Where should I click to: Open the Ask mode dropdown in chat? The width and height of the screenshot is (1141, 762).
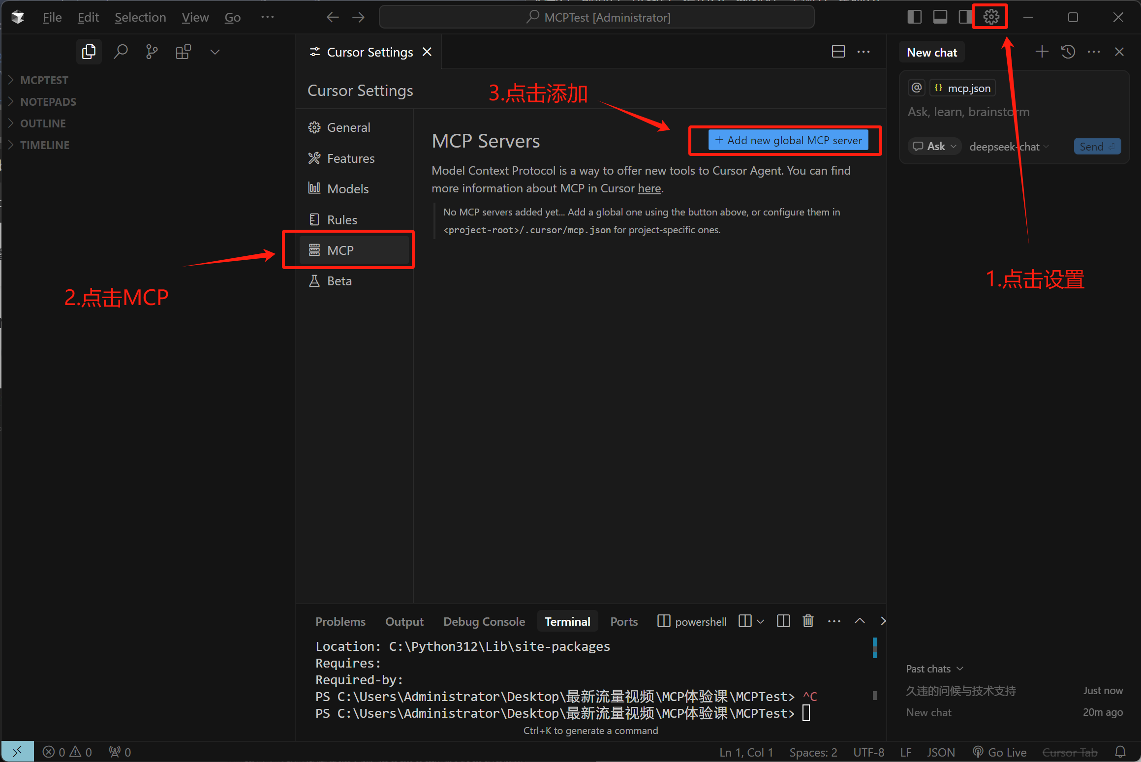pyautogui.click(x=934, y=146)
